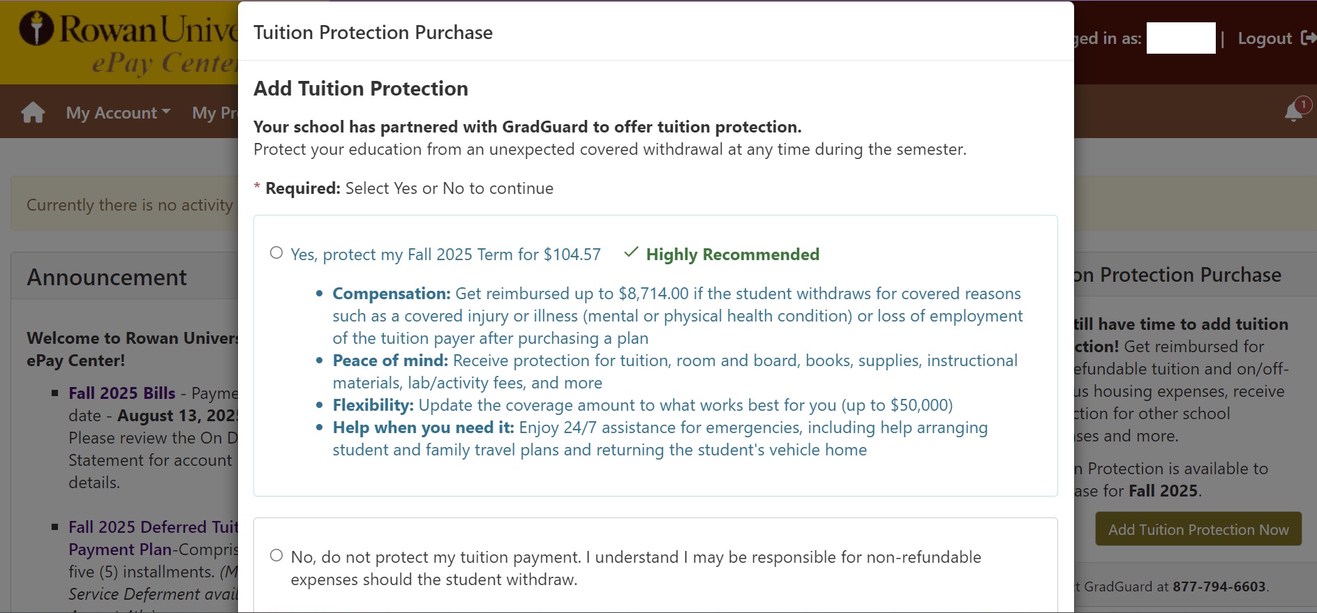Call GradGuard via the 877-794-6603 link
Image resolution: width=1317 pixels, height=613 pixels.
point(1219,586)
